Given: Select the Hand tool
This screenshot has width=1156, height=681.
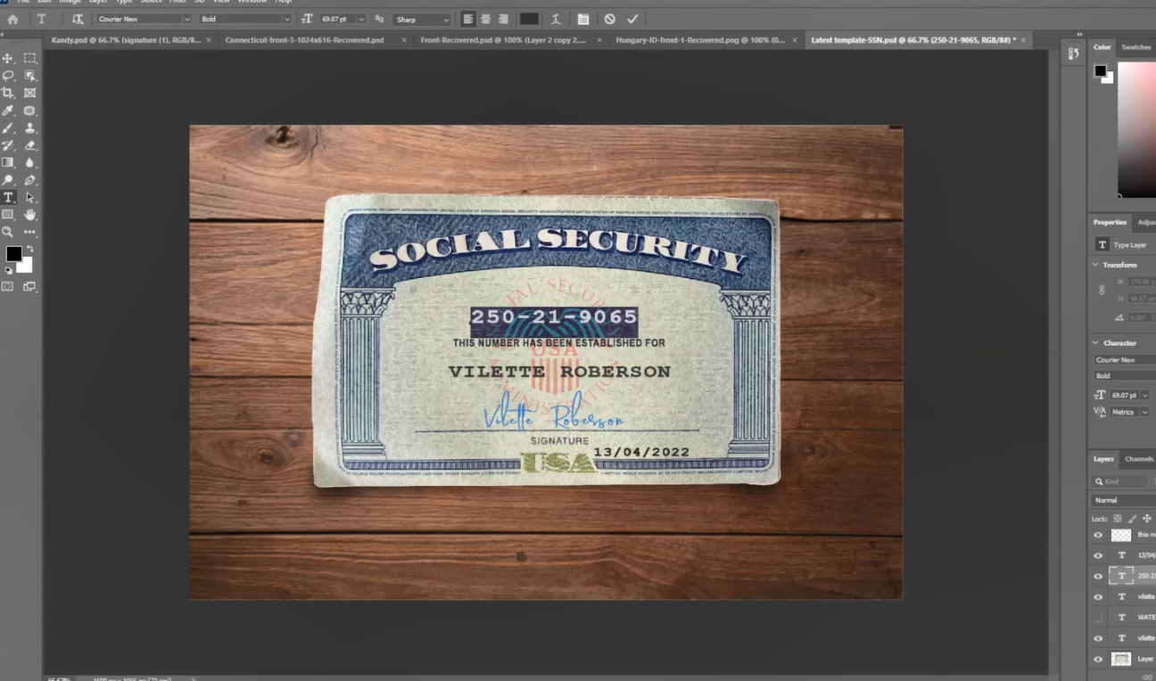Looking at the screenshot, I should (29, 214).
